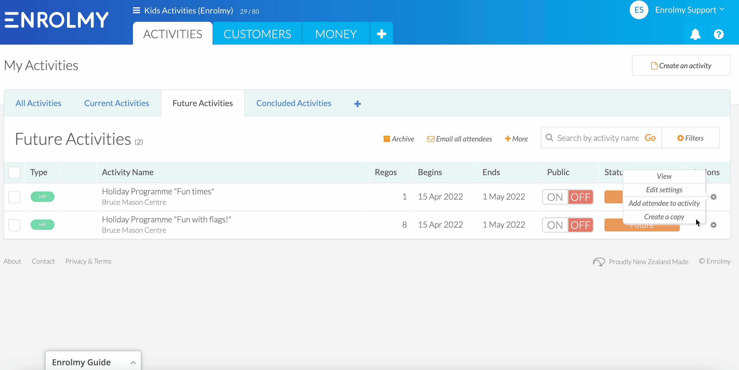Image resolution: width=739 pixels, height=370 pixels.
Task: Turn public ON for Fun times activity
Action: [x=555, y=197]
